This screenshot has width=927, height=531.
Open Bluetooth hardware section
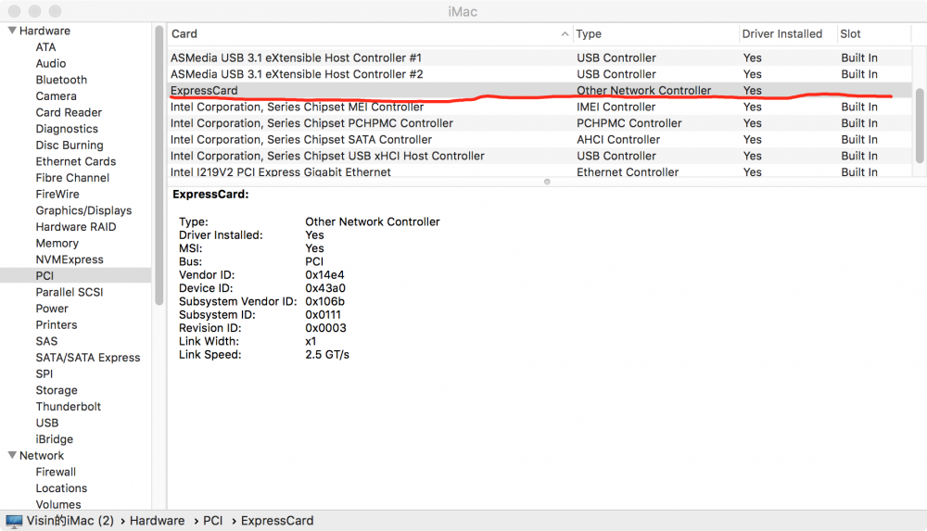pos(61,80)
